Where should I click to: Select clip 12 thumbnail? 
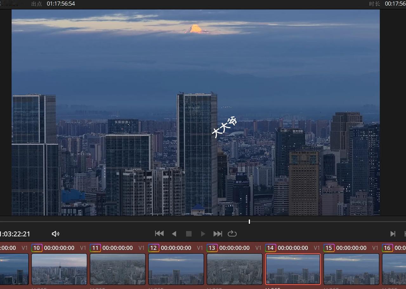(x=176, y=269)
